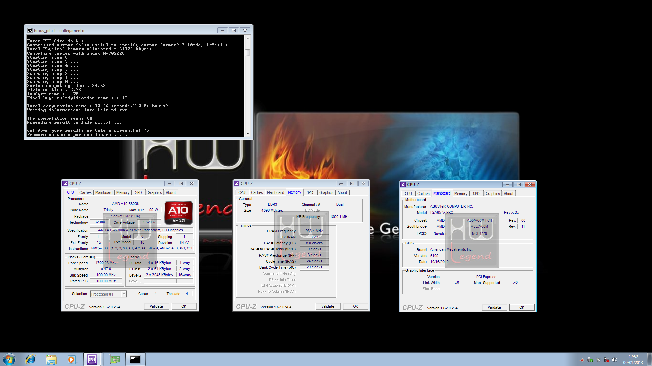Open the taskbar clock showing 17:52
Screen dimensions: 652x366
click(x=633, y=360)
